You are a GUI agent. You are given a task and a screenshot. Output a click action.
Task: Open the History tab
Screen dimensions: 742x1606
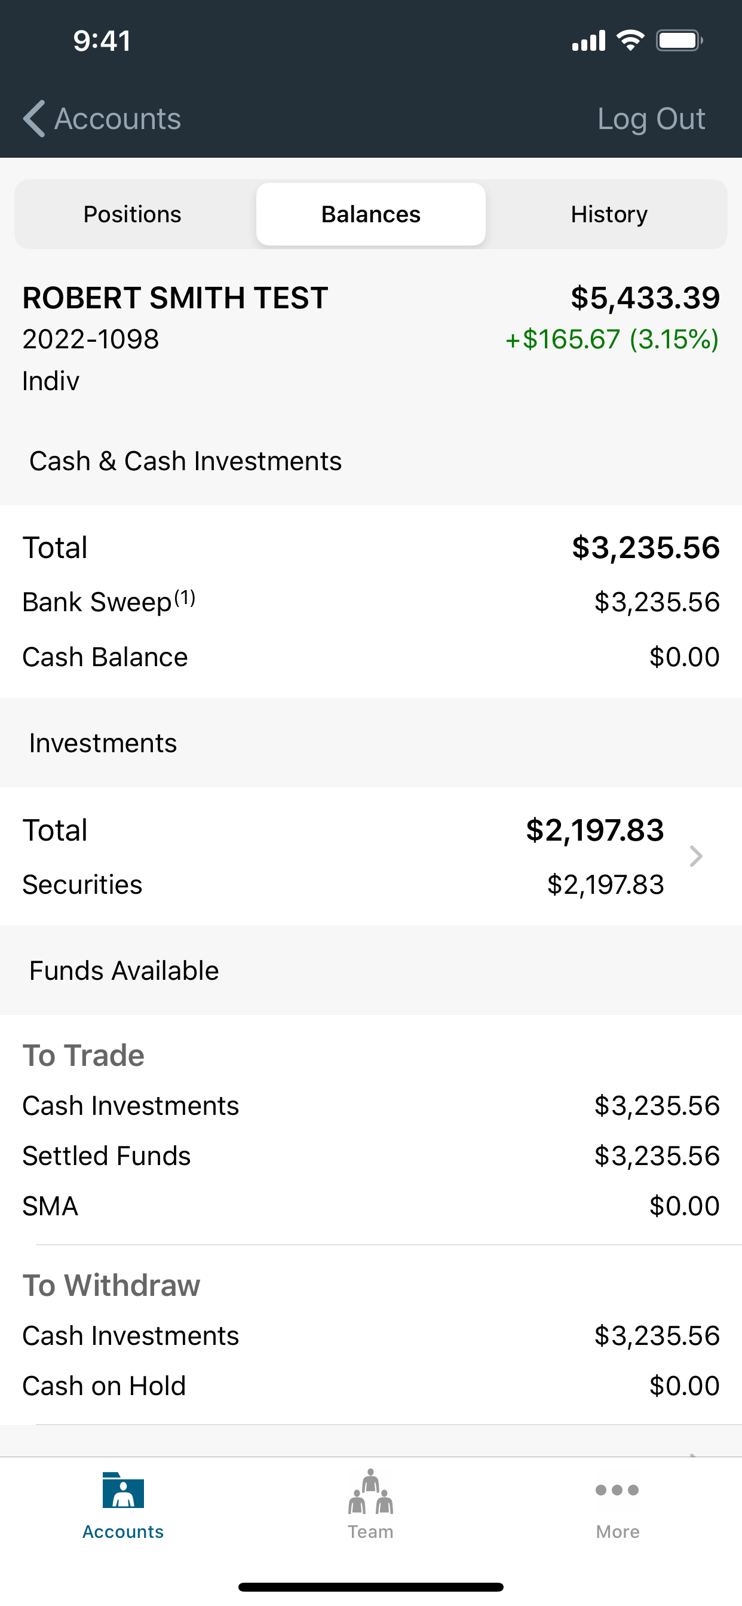tap(609, 214)
